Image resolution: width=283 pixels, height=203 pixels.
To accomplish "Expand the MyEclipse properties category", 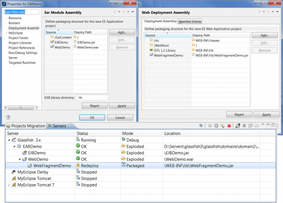I will coord(7,33).
